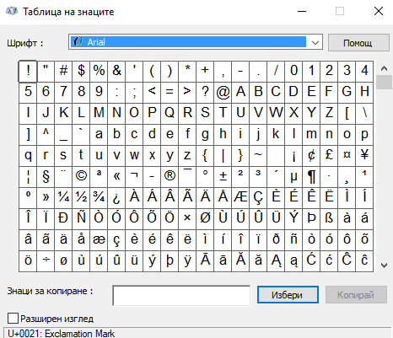Select the backslash \ character
The width and height of the screenshot is (393, 338).
364,114
